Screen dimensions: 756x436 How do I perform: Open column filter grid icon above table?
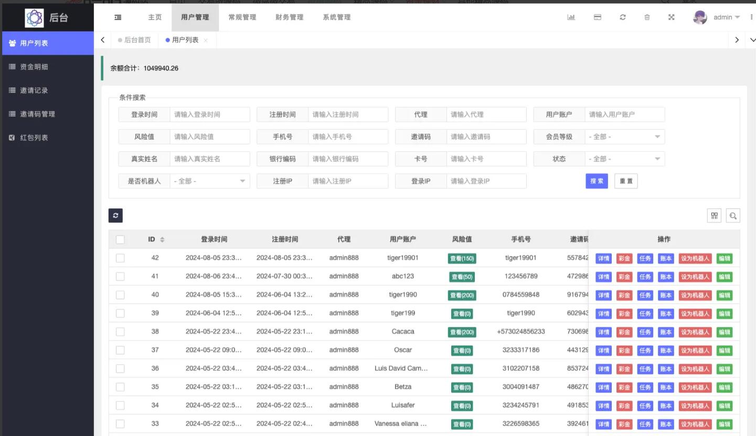714,216
